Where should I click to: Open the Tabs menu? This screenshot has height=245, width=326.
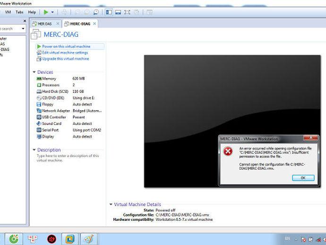[x=19, y=12]
